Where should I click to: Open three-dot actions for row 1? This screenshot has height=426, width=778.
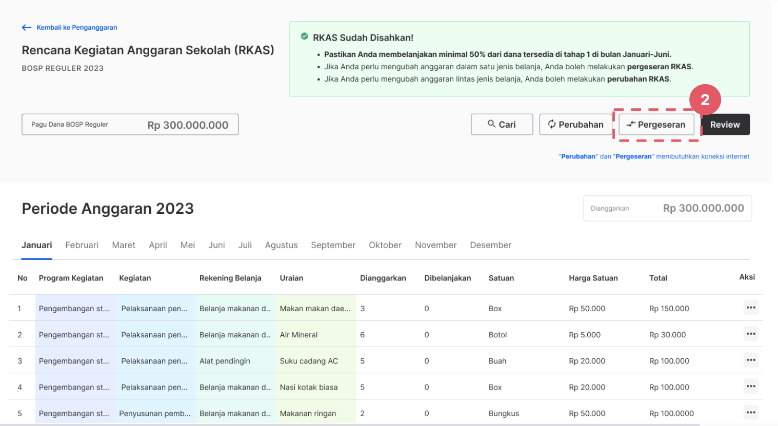pyautogui.click(x=751, y=308)
